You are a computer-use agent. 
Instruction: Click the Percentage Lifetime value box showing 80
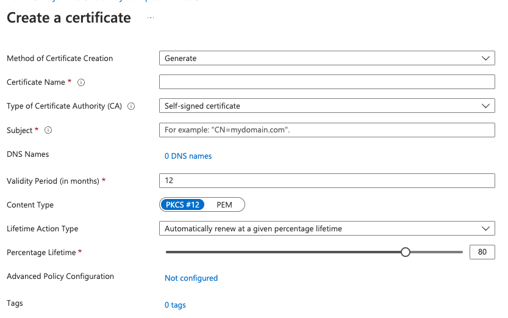click(x=482, y=252)
